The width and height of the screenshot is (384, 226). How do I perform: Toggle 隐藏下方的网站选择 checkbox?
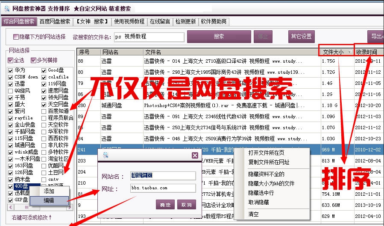point(16,37)
